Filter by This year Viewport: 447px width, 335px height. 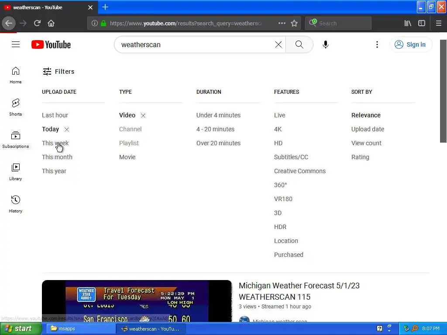point(54,171)
